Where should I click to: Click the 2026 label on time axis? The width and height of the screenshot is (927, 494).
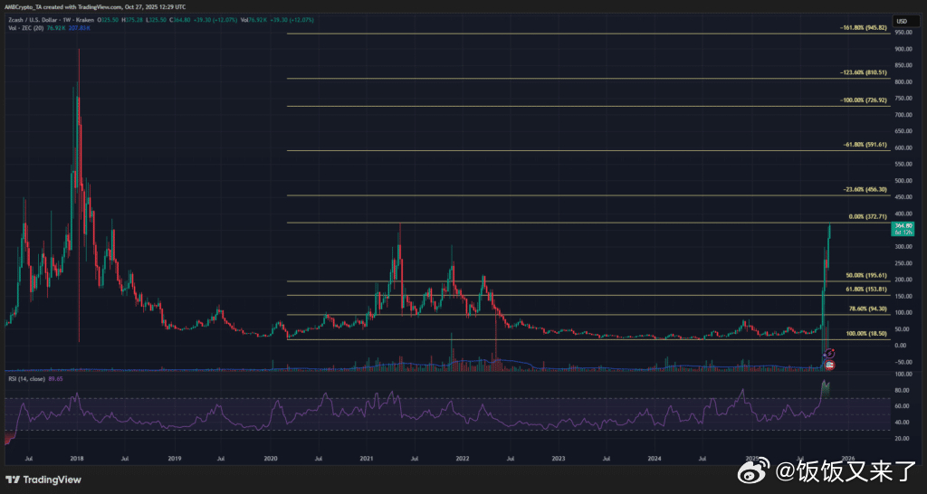pos(847,459)
